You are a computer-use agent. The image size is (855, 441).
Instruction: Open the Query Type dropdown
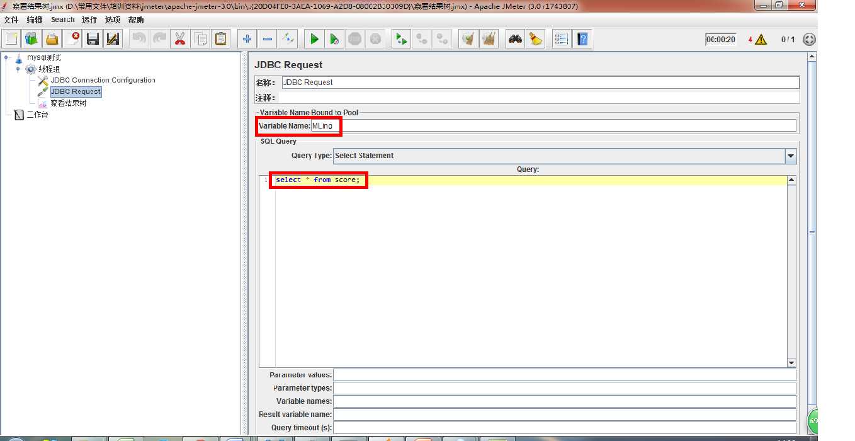[791, 156]
